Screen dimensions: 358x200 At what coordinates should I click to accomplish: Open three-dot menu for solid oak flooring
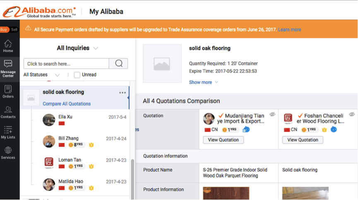pyautogui.click(x=123, y=93)
